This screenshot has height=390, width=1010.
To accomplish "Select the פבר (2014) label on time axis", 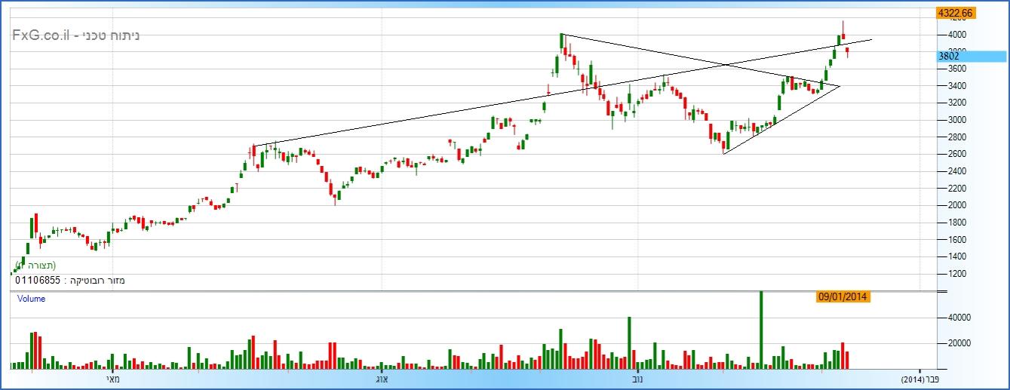I will [920, 379].
